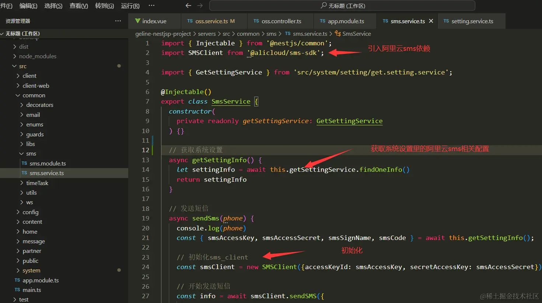Collapse the sms folder chevron
This screenshot has height=303, width=542.
click(x=22, y=153)
